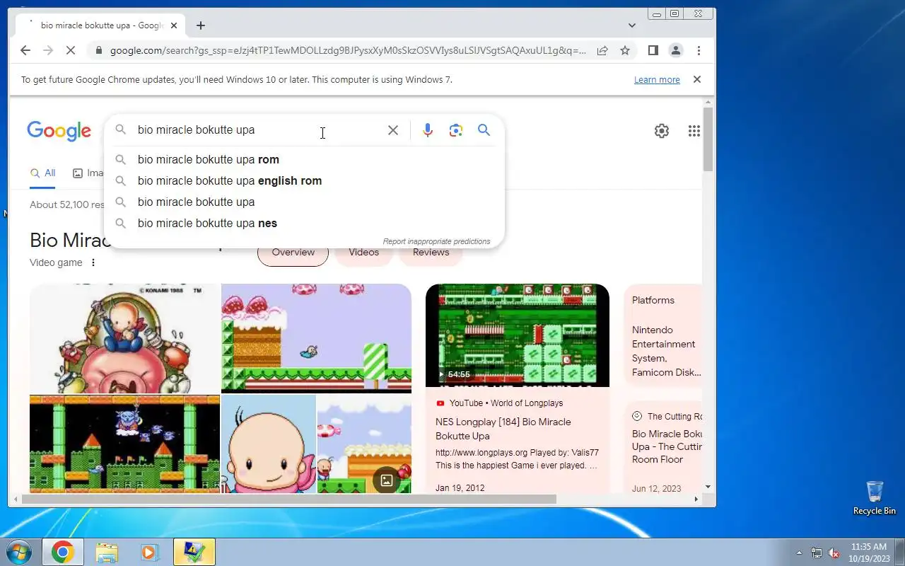Stop loading the page
The height and width of the screenshot is (566, 905).
[x=71, y=50]
